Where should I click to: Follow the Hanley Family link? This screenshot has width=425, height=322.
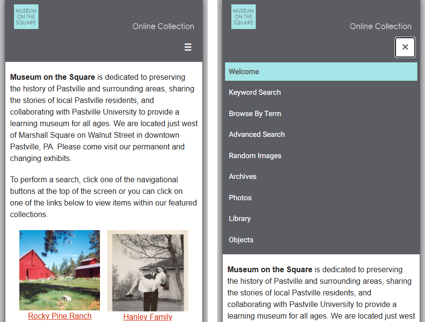point(148,317)
